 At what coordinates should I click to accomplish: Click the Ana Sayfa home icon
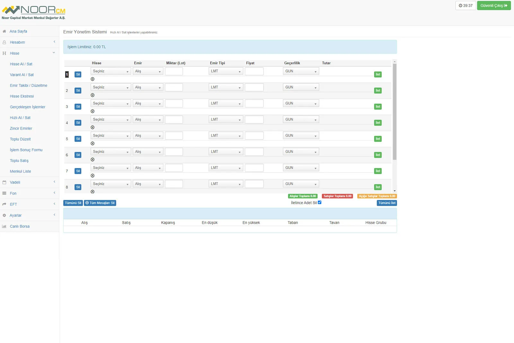point(4,32)
